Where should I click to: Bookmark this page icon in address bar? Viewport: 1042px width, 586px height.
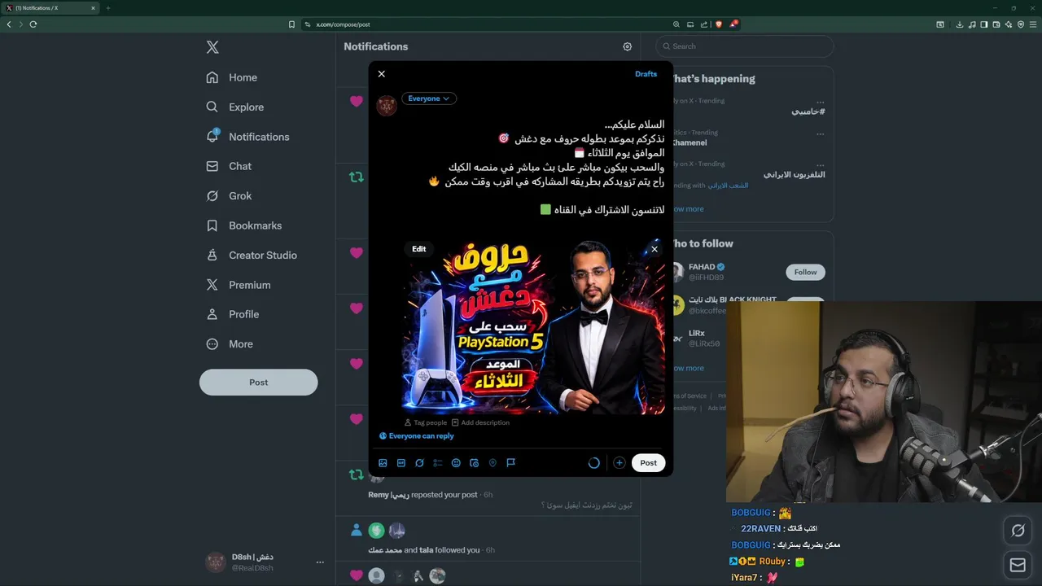[x=291, y=24]
